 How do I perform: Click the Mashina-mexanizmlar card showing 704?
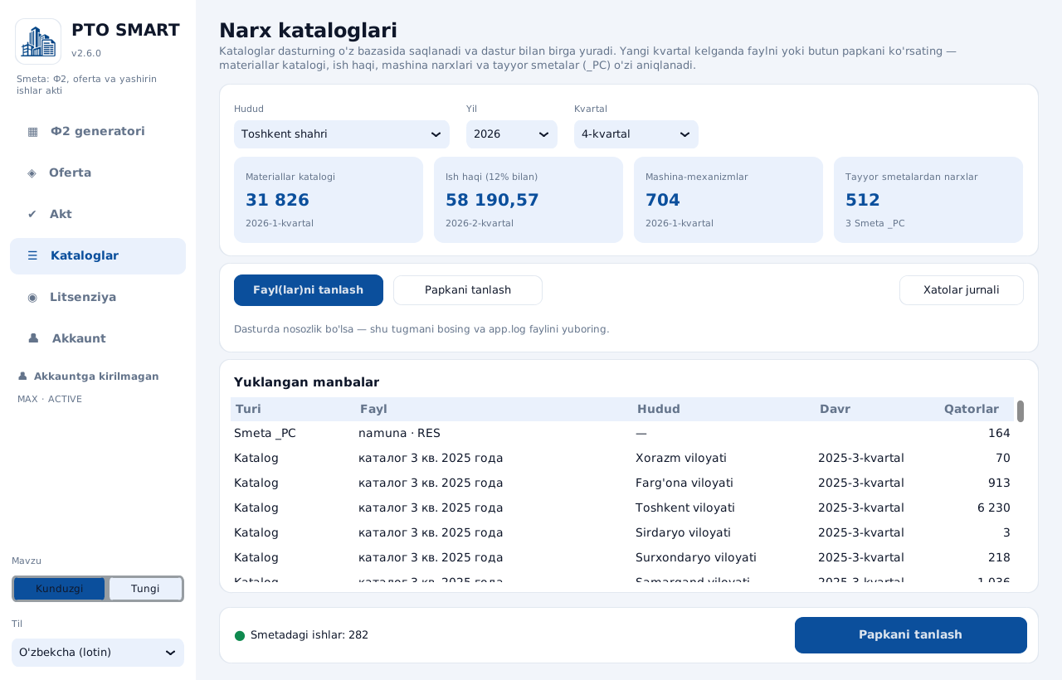pos(728,200)
